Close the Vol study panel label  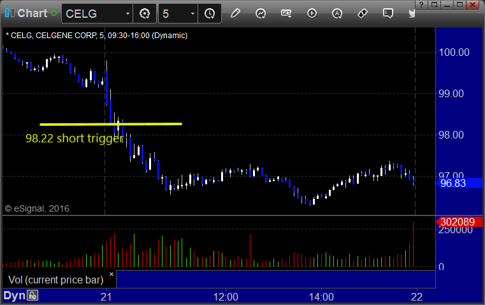pos(112,274)
